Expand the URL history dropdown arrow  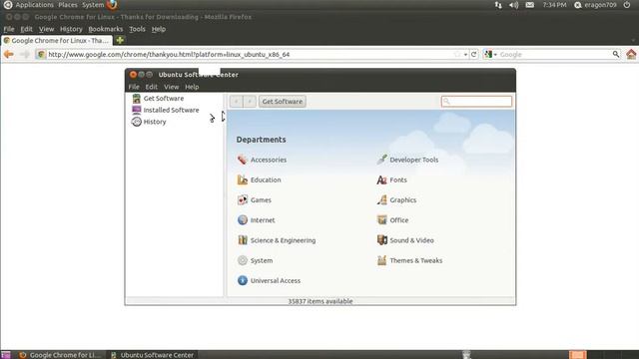465,55
